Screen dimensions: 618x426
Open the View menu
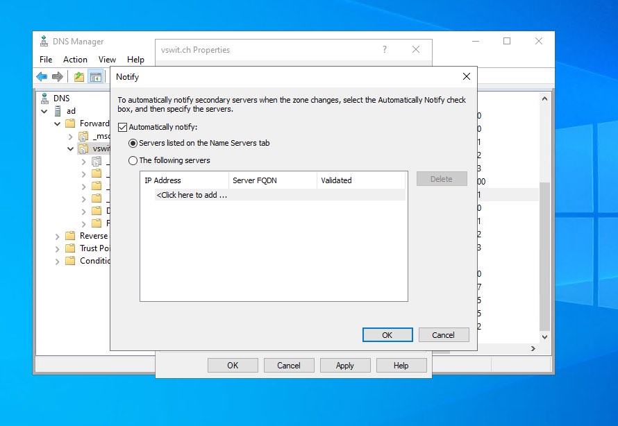point(107,60)
